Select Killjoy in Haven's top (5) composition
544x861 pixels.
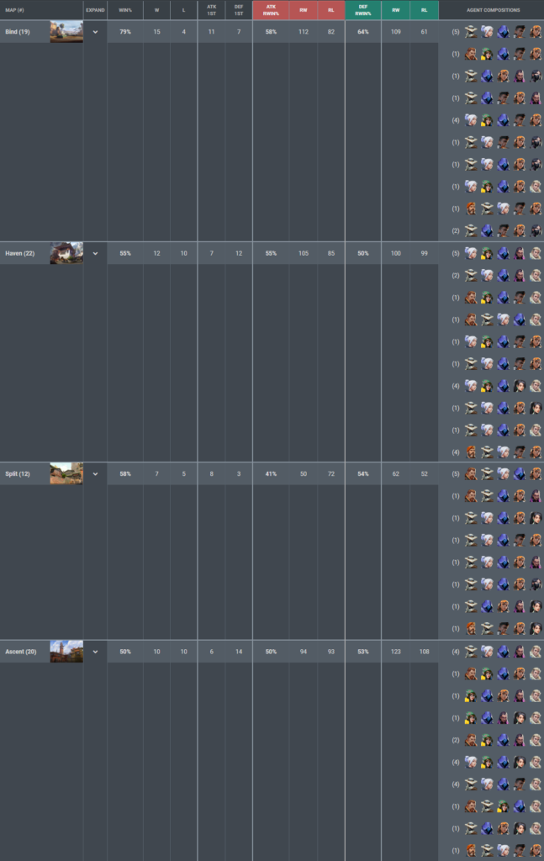[x=488, y=253]
